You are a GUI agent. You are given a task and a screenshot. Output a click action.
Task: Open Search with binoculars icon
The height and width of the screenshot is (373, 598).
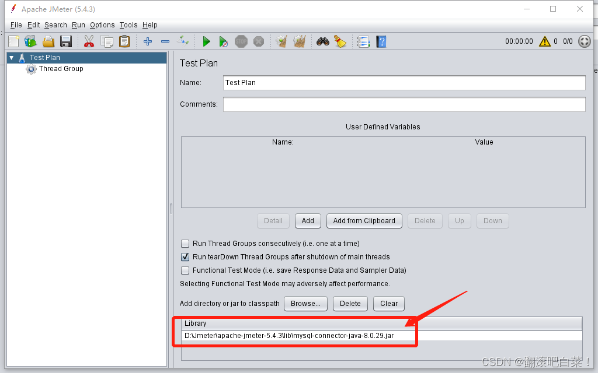click(322, 41)
